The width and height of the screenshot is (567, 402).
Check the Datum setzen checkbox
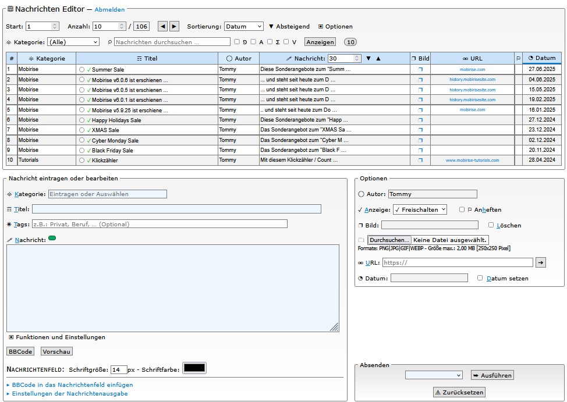(x=480, y=278)
